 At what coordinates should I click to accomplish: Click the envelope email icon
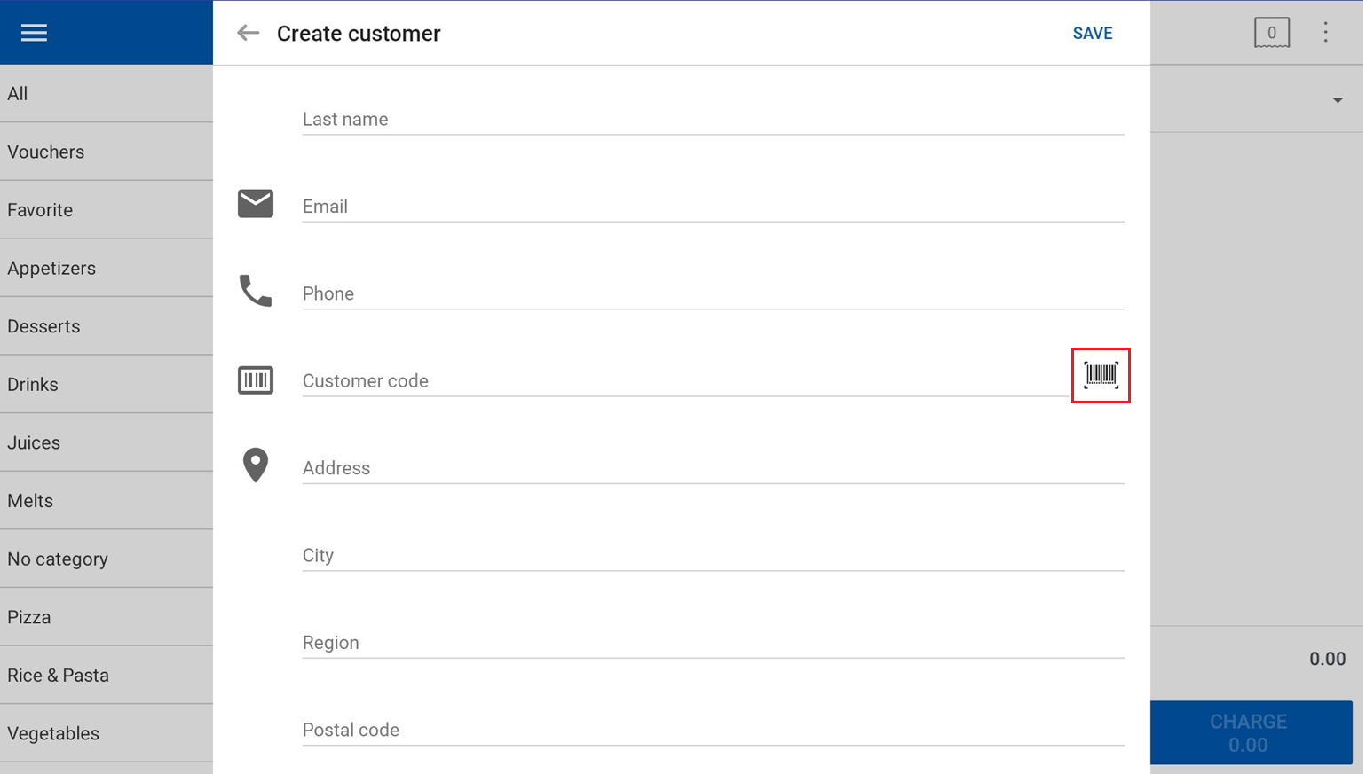coord(256,204)
